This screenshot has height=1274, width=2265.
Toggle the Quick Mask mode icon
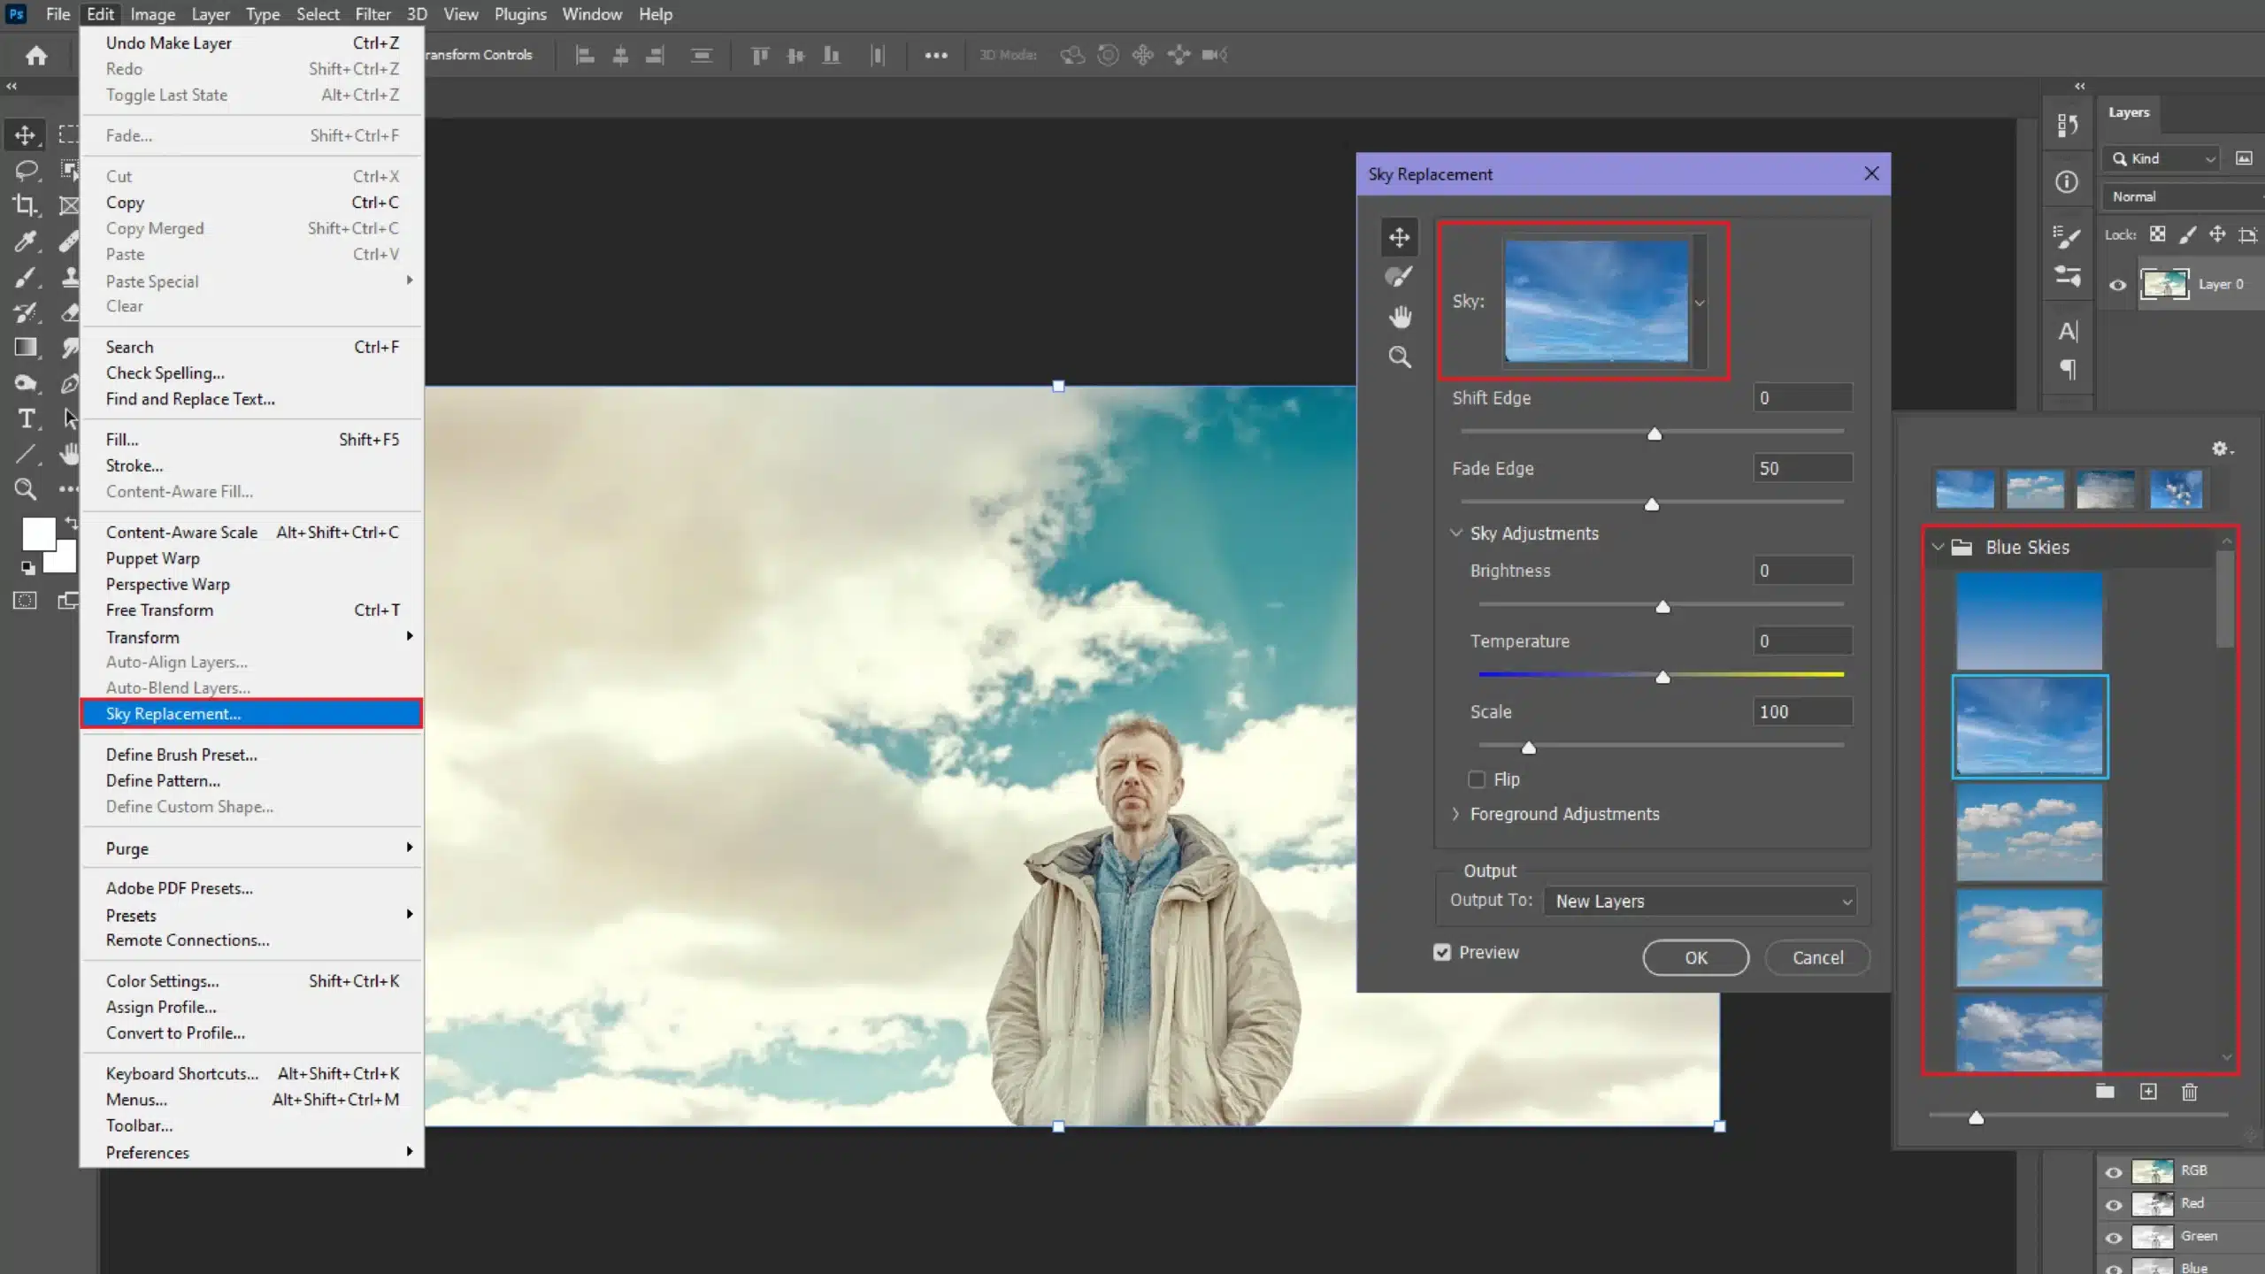point(25,601)
